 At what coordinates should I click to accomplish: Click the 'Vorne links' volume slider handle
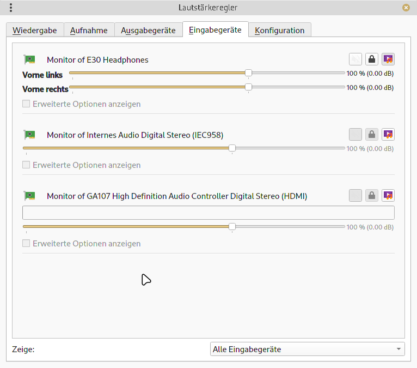[248, 73]
